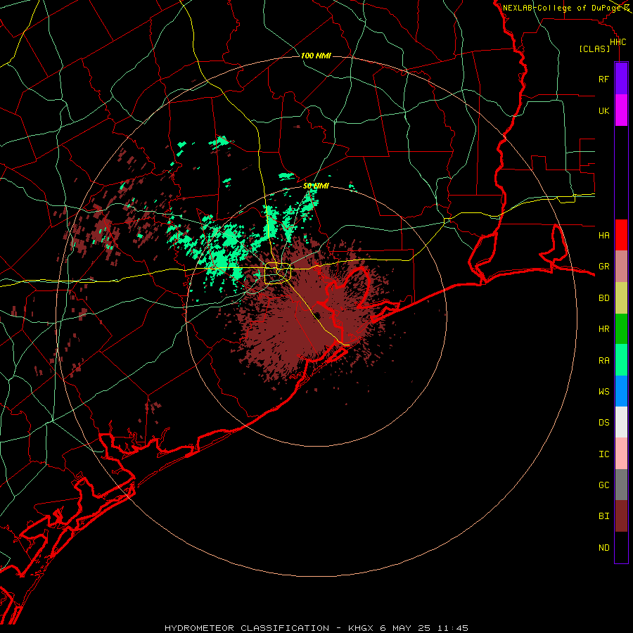Click the RF purple legend swatch
This screenshot has height=633, width=633.
click(x=621, y=79)
